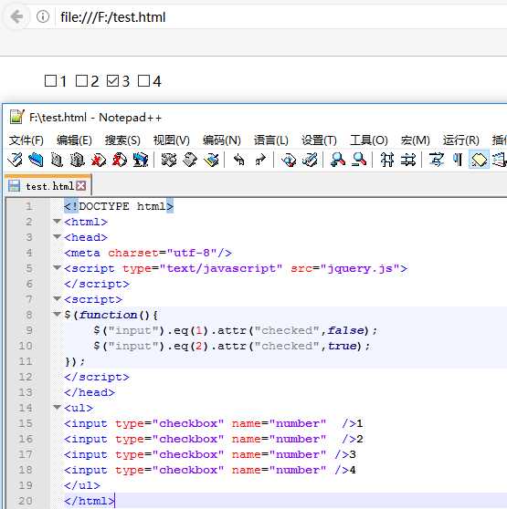Check the checkbox labeled 4 in browser

tap(143, 81)
